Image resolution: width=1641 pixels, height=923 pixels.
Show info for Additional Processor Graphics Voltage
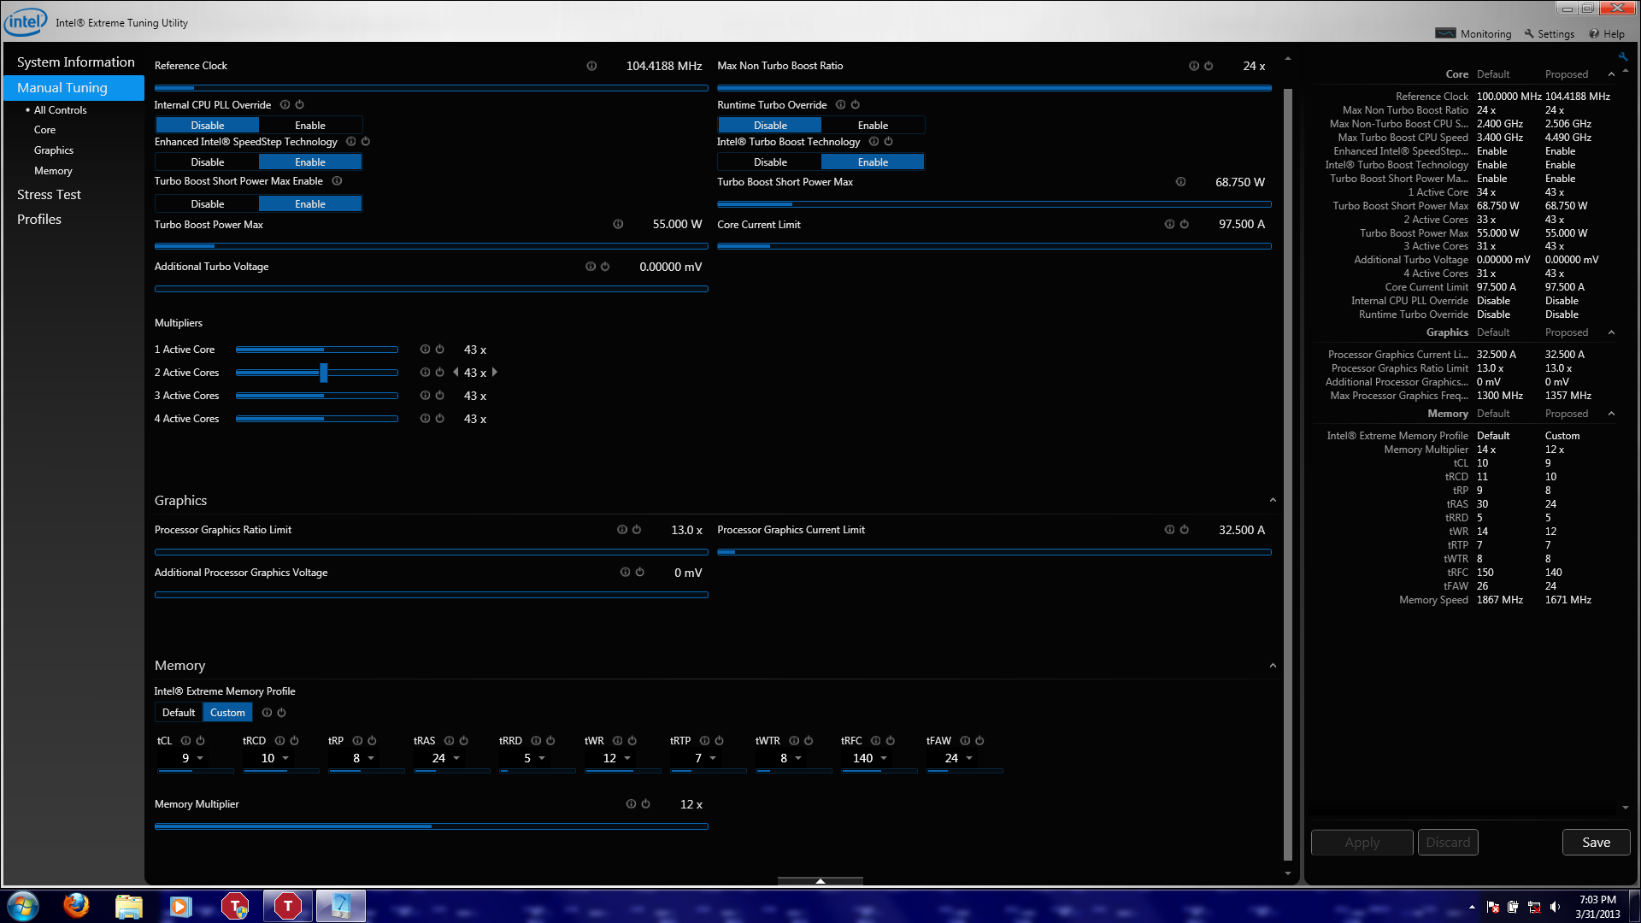(625, 573)
